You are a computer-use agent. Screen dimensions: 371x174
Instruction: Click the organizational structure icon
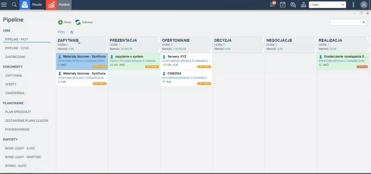(x=303, y=5)
